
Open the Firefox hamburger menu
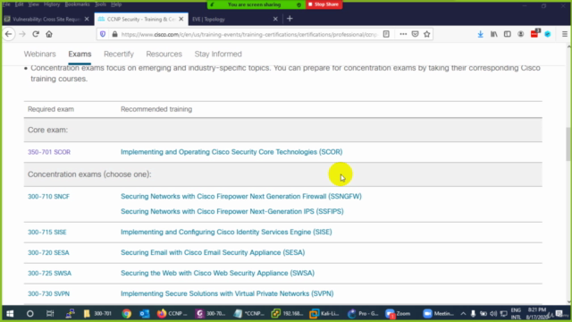point(565,34)
